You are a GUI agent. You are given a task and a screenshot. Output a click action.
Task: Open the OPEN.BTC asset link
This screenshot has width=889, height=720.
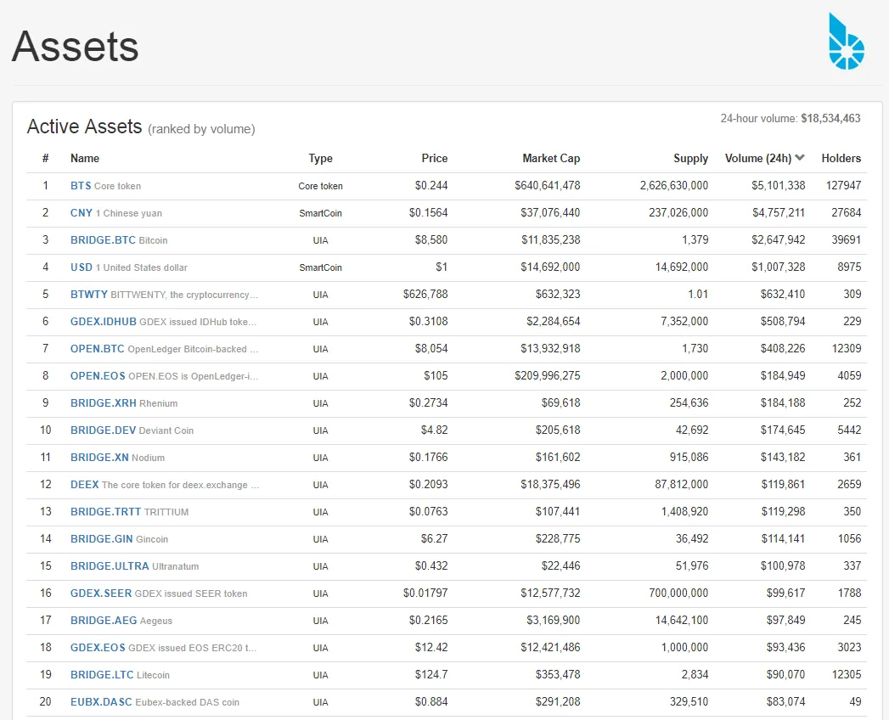pos(97,349)
